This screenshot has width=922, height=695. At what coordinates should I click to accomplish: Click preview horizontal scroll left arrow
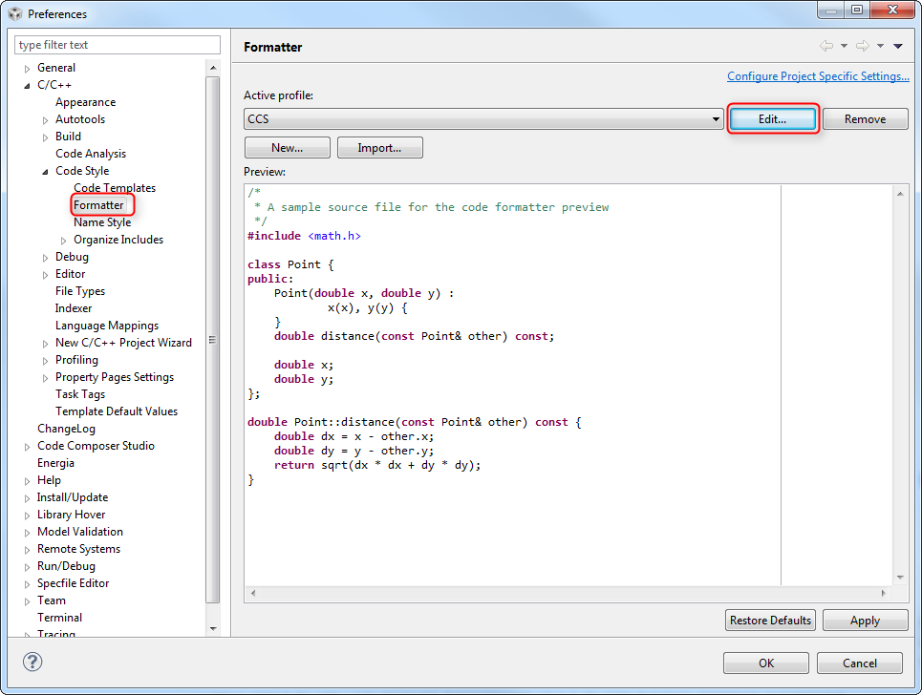253,594
